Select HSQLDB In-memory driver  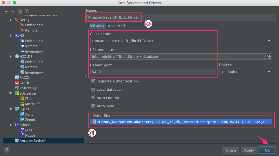(34, 72)
